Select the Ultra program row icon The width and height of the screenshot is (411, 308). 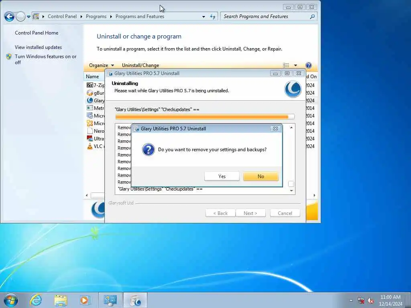[x=90, y=138]
